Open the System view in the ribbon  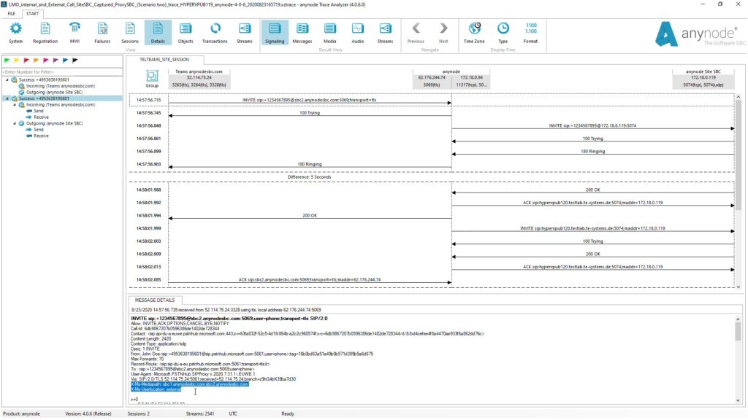[16, 33]
